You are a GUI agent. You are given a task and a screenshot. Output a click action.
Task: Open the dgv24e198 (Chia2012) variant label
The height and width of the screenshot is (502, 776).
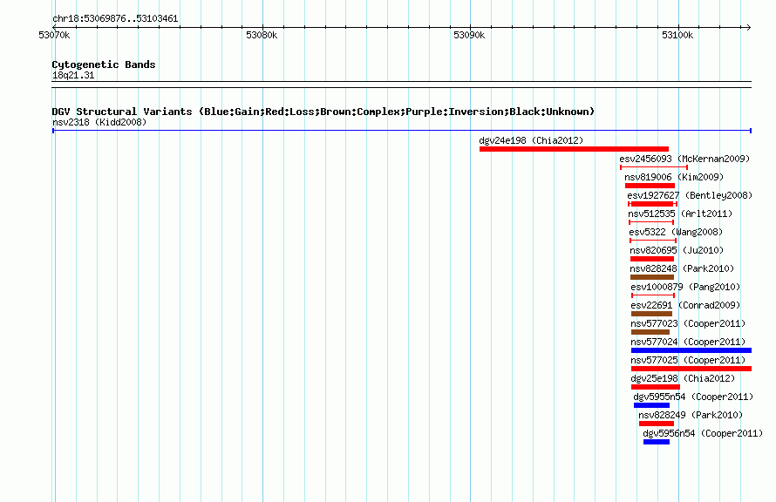(531, 140)
